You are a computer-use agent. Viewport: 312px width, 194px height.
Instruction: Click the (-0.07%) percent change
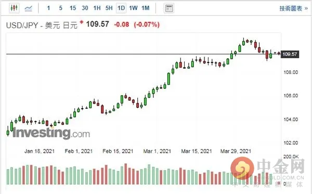[x=147, y=24]
